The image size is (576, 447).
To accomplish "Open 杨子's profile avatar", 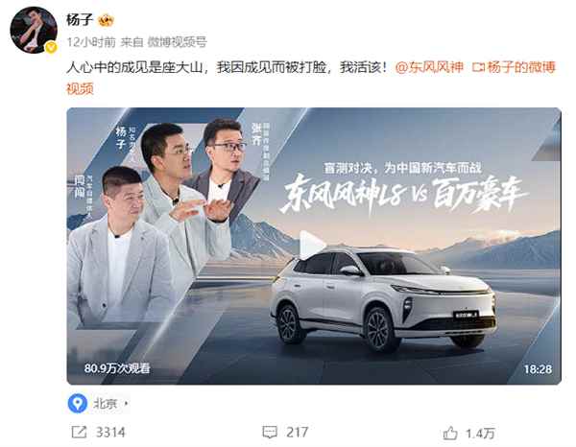I will pyautogui.click(x=34, y=30).
